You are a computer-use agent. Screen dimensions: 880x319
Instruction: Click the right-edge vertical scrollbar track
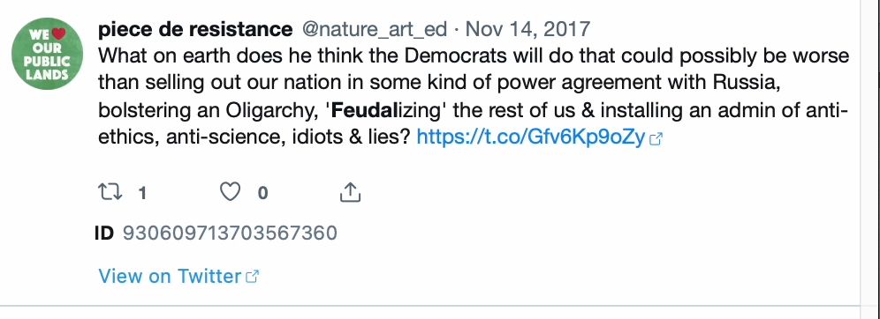(x=870, y=159)
